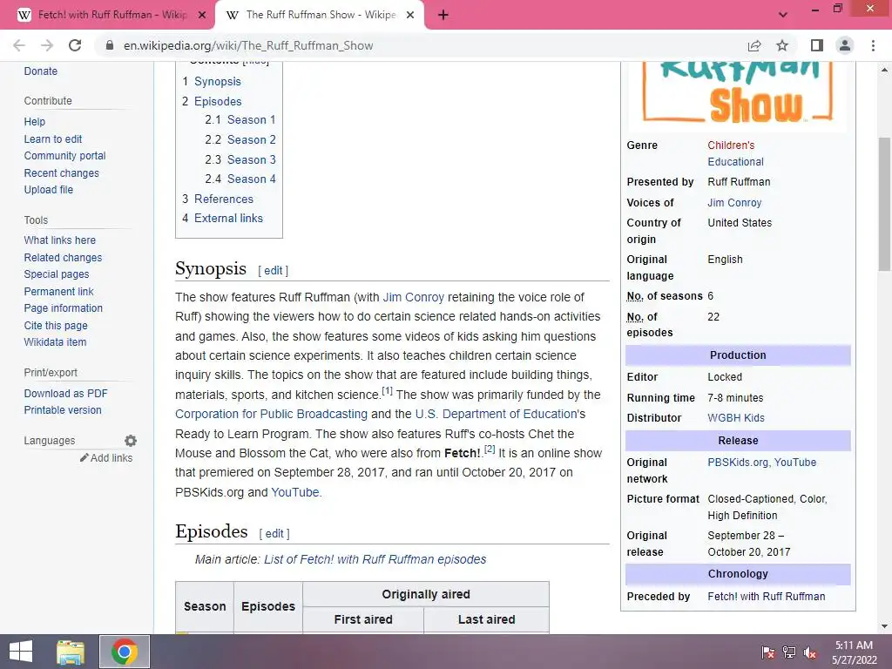Open File Explorer from the taskbar
892x669 pixels.
71,652
